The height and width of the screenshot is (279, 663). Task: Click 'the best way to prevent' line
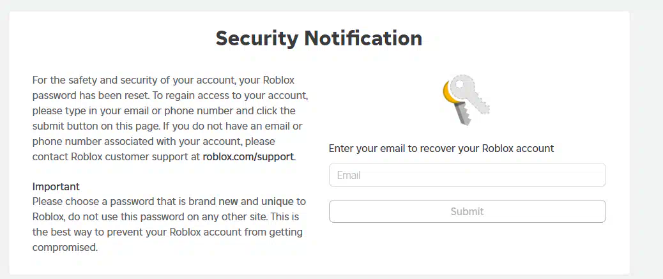167,232
